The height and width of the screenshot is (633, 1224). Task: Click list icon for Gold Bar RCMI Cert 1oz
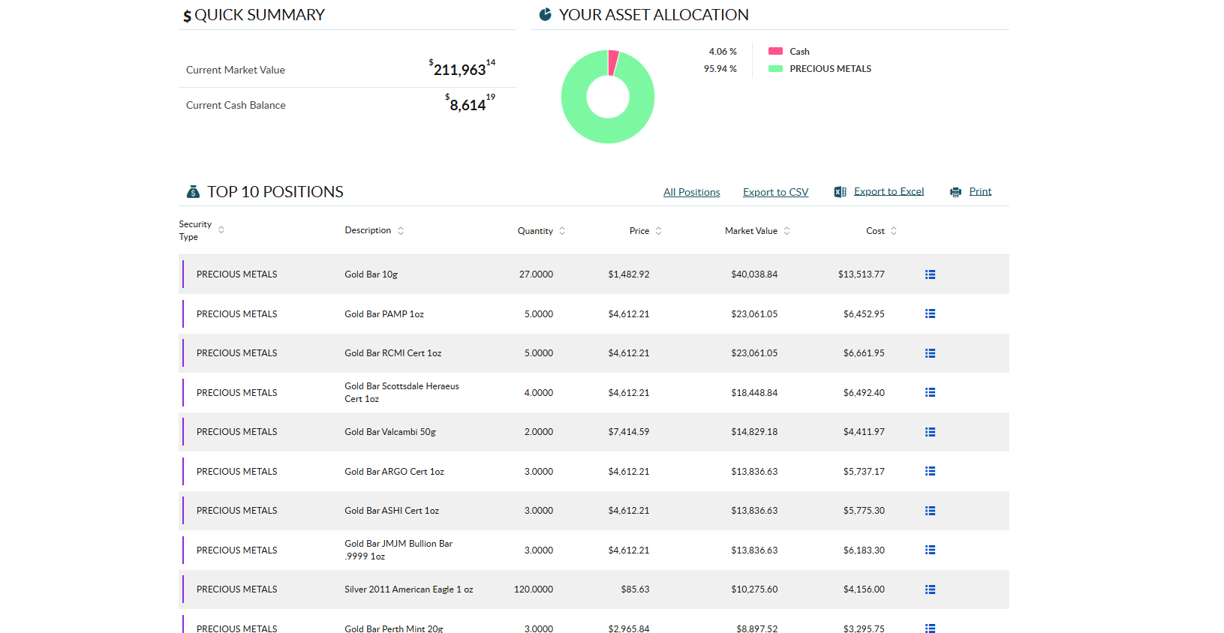pyautogui.click(x=930, y=353)
